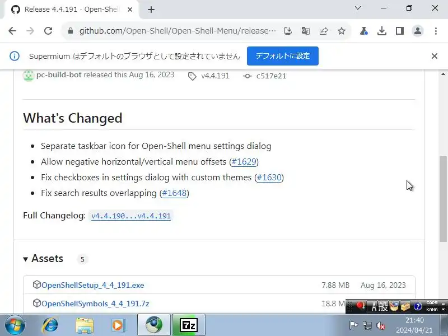
Task: Set Supermium as default browser button
Action: (x=283, y=55)
